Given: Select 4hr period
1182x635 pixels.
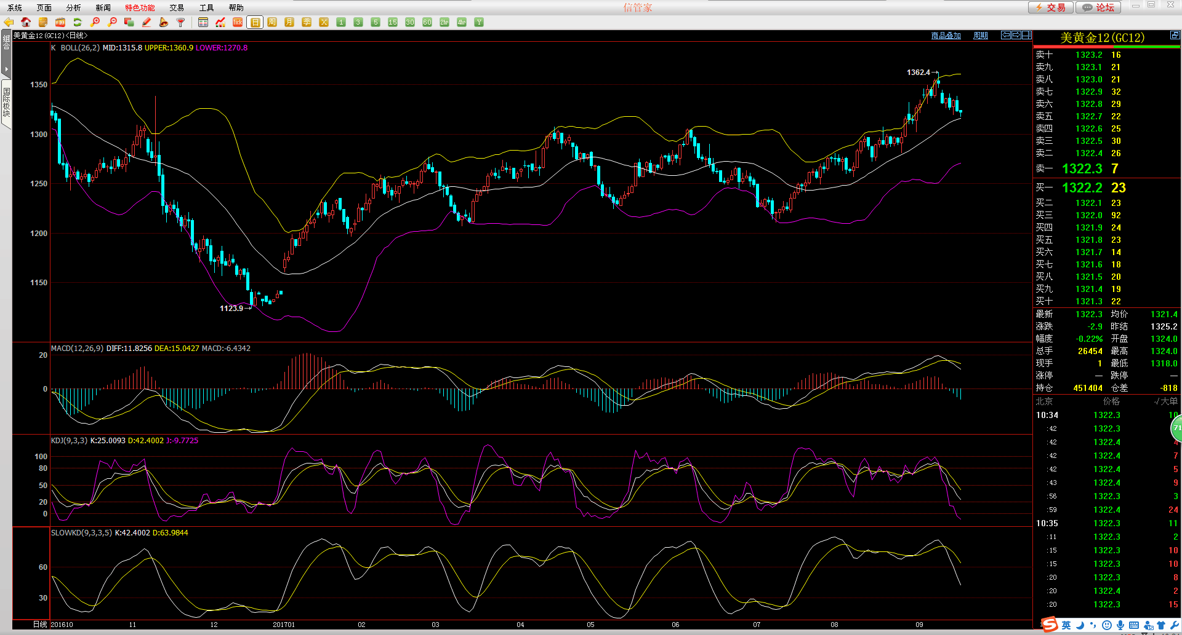Looking at the screenshot, I should tap(462, 22).
